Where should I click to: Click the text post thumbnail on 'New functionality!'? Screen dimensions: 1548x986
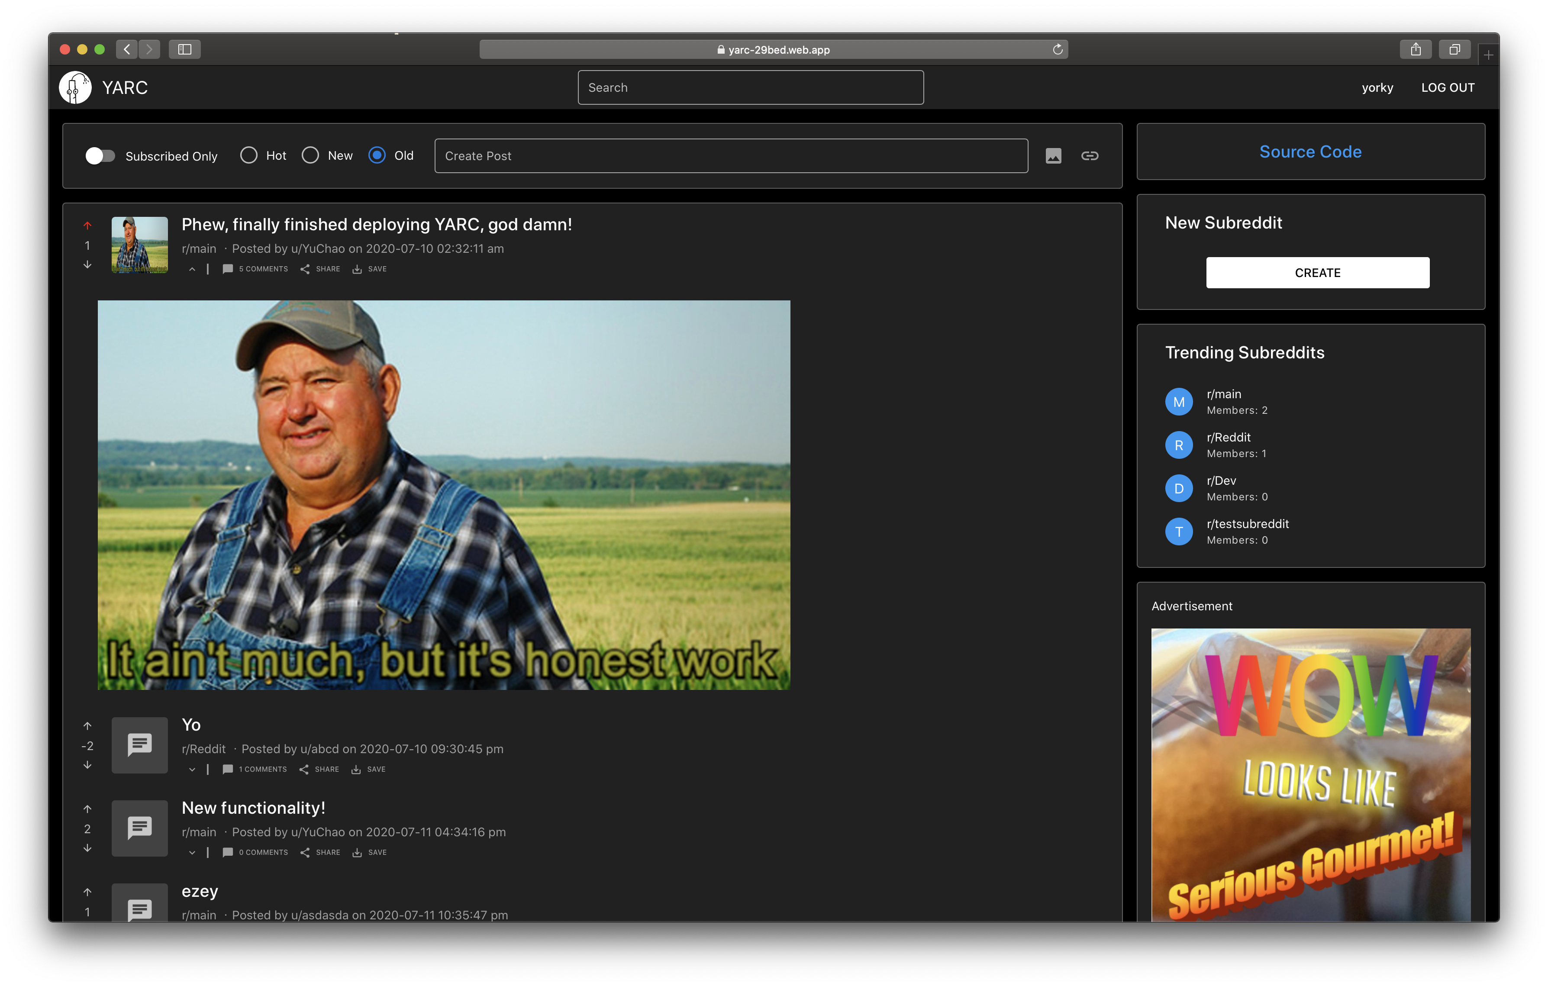139,828
